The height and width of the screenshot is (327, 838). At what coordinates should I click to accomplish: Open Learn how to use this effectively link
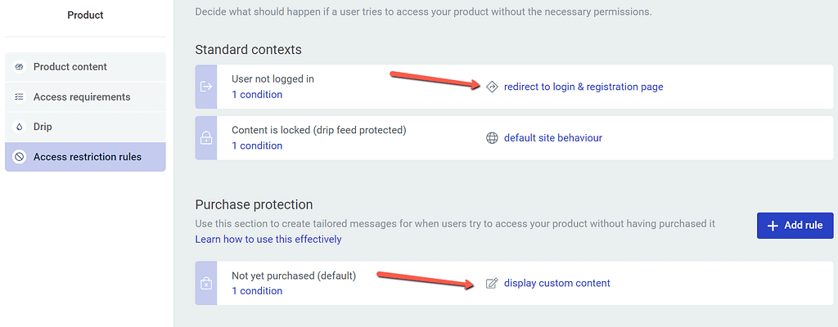268,239
